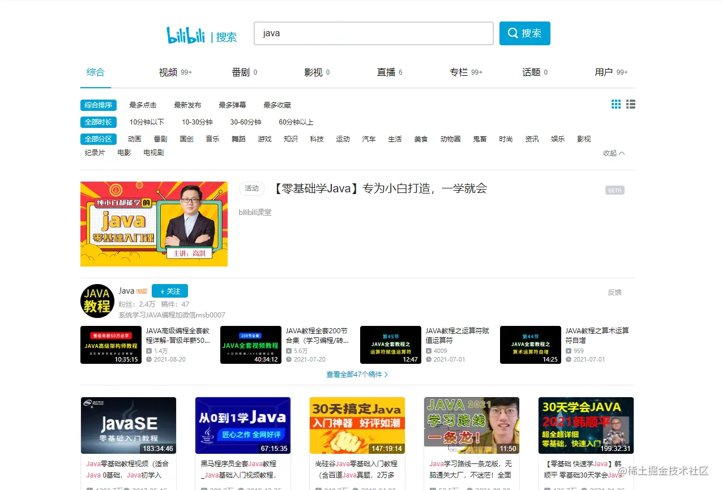The image size is (722, 490).
Task: Open the 视频 tab
Action: (x=176, y=72)
